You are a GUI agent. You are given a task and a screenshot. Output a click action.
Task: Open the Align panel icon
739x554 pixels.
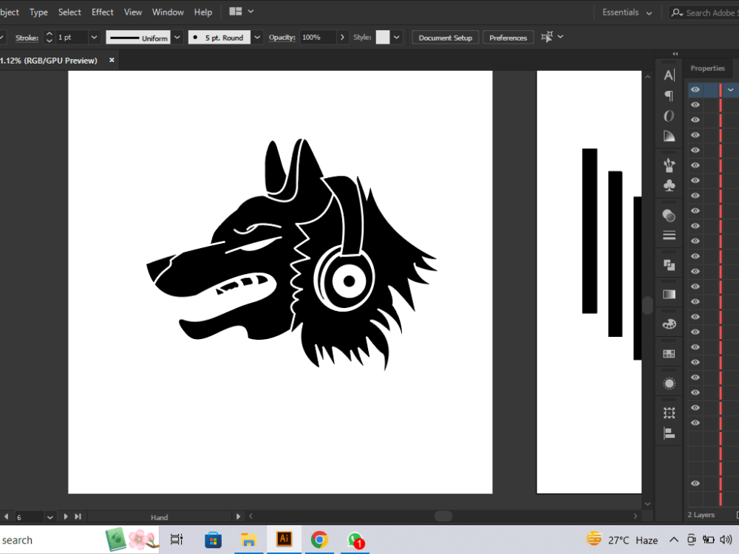pos(668,434)
